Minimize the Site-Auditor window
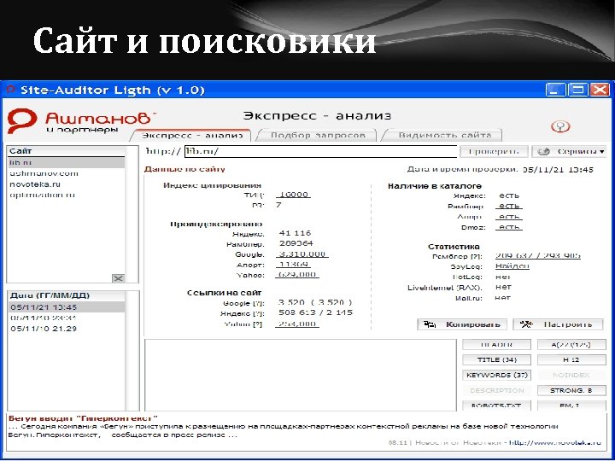Viewport: 615px width, 461px height. pos(555,90)
